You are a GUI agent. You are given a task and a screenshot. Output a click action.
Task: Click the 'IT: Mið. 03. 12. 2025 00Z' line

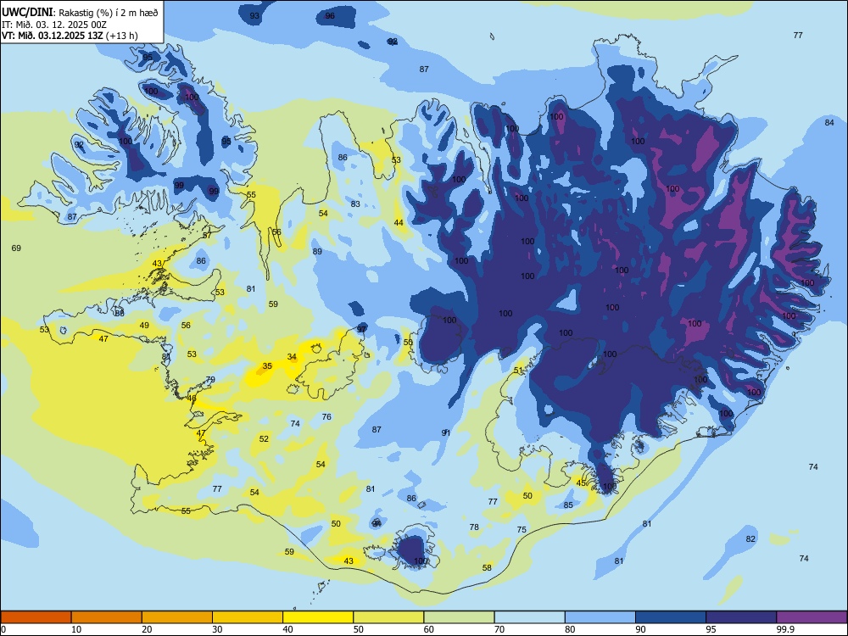54,25
